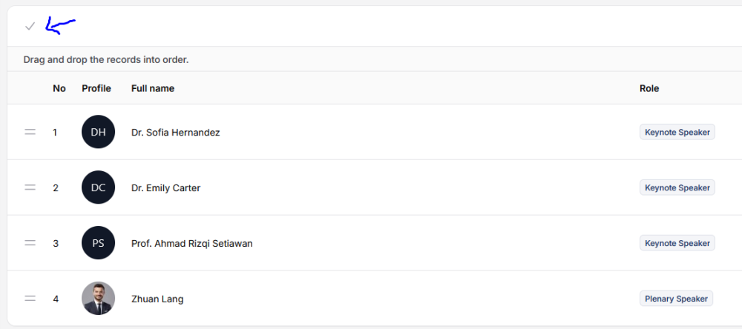Click Keynote Speaker badge for Sofia Hernandez

[677, 132]
